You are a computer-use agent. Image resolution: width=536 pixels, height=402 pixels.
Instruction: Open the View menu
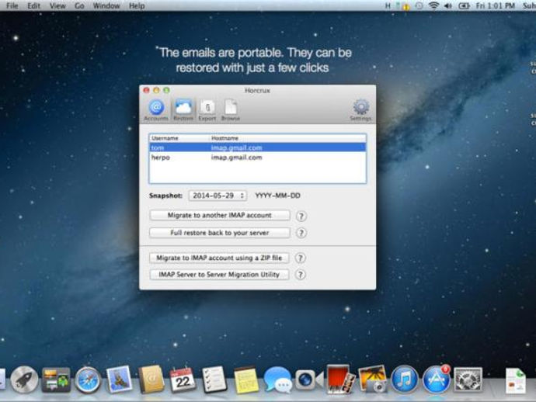pyautogui.click(x=57, y=5)
